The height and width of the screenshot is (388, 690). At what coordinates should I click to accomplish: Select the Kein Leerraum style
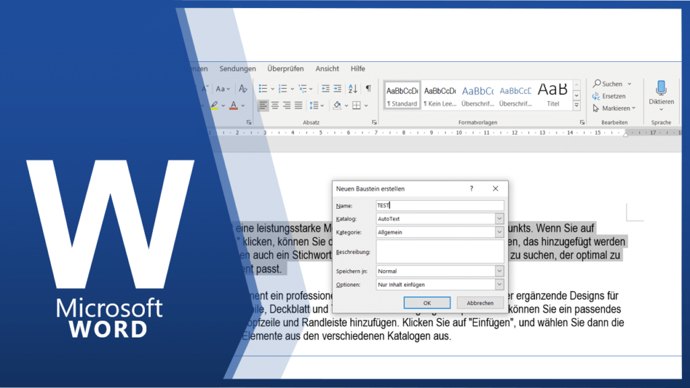pyautogui.click(x=439, y=95)
